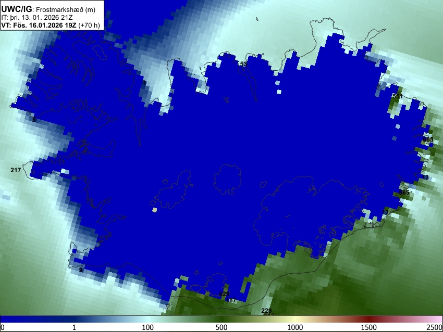
Task: Click the map value 217
Action: [16, 170]
